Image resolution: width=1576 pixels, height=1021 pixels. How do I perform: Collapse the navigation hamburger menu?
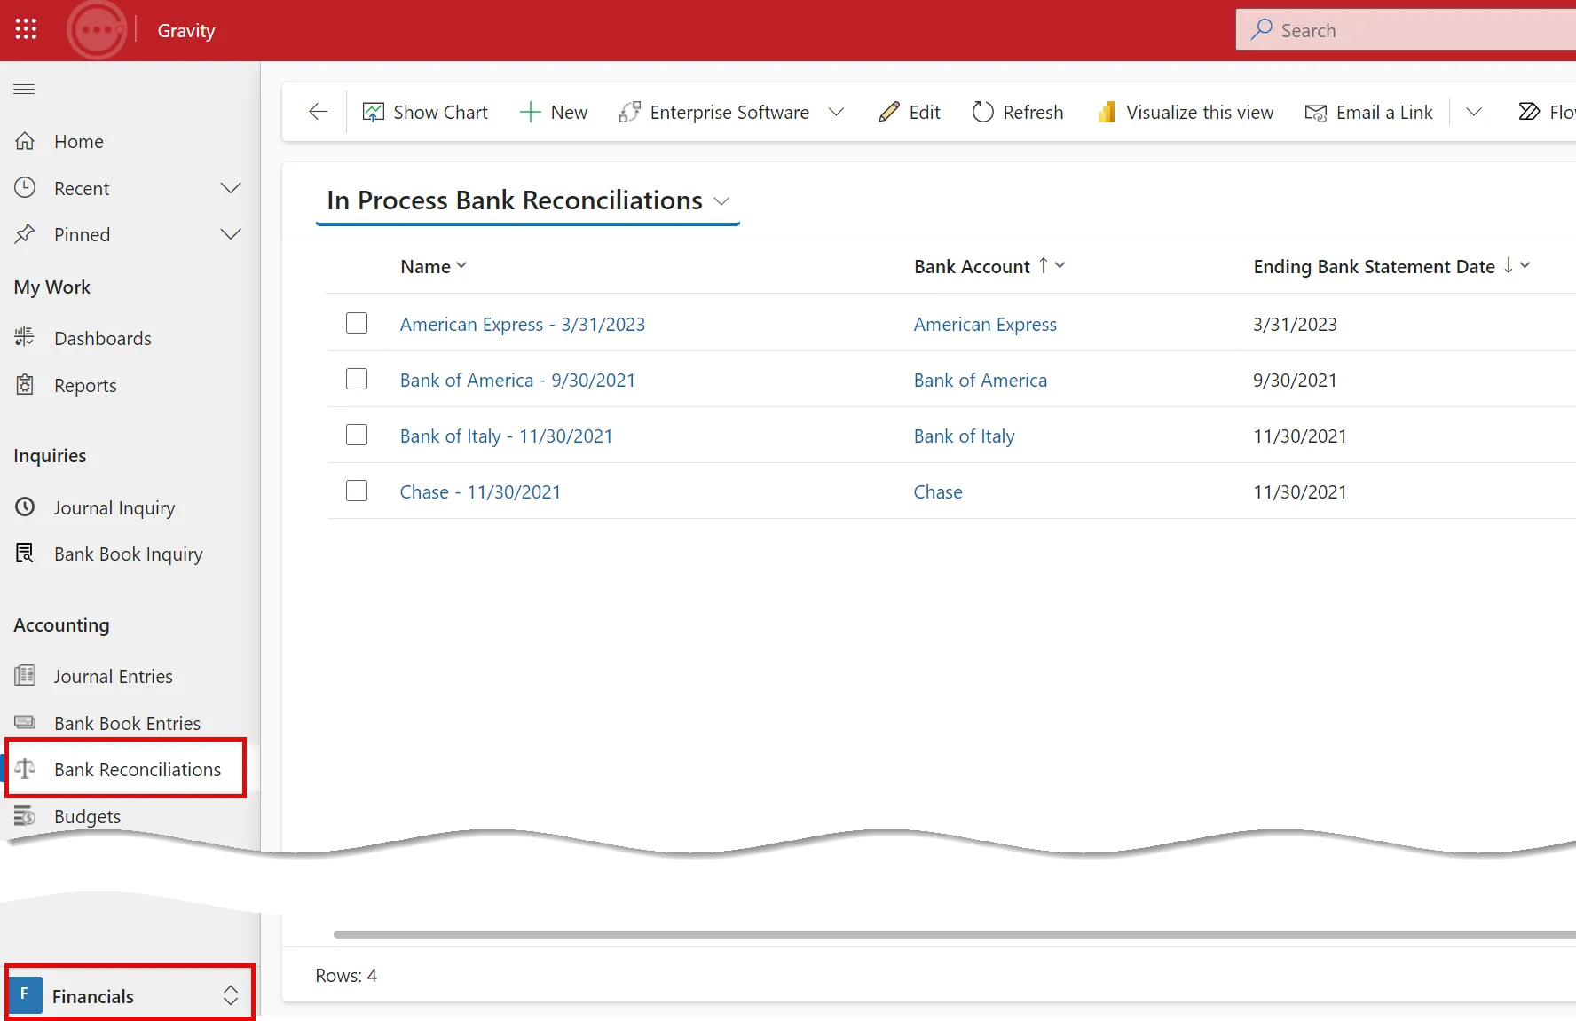24,89
